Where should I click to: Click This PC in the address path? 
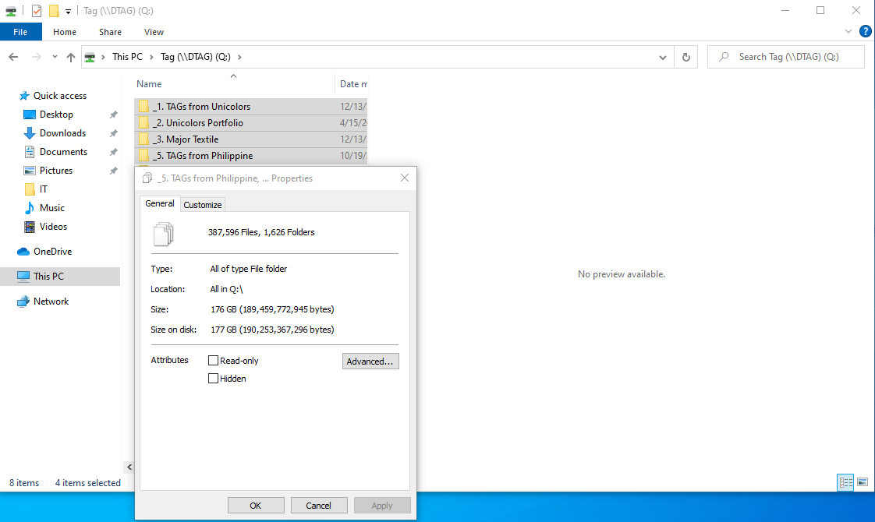pos(127,57)
